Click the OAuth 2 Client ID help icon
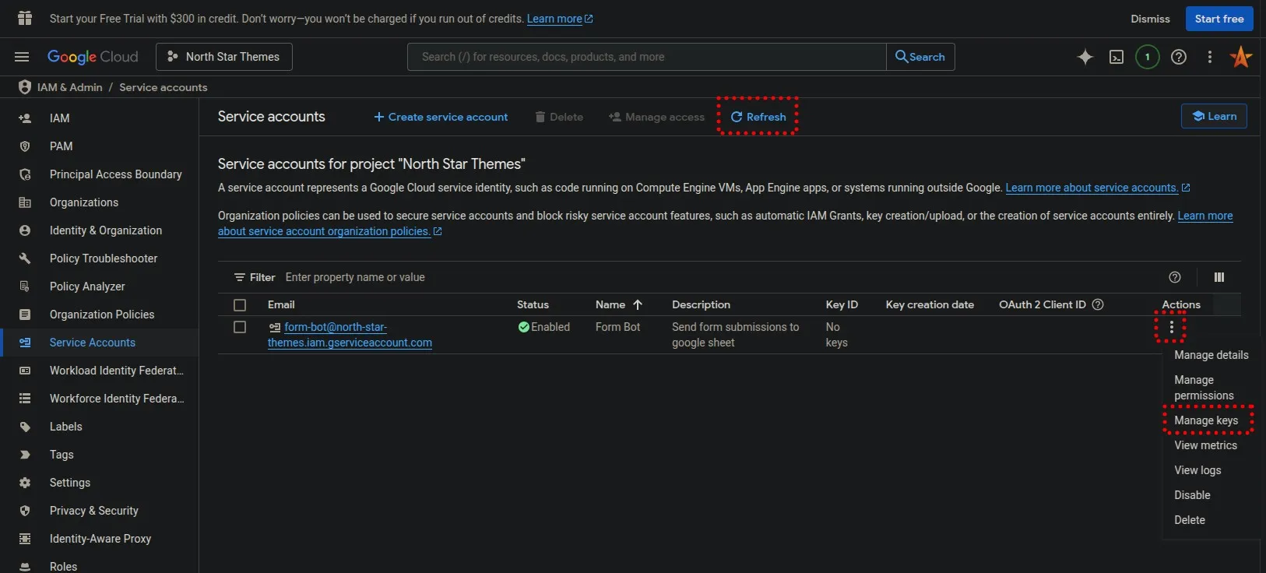 pyautogui.click(x=1098, y=304)
